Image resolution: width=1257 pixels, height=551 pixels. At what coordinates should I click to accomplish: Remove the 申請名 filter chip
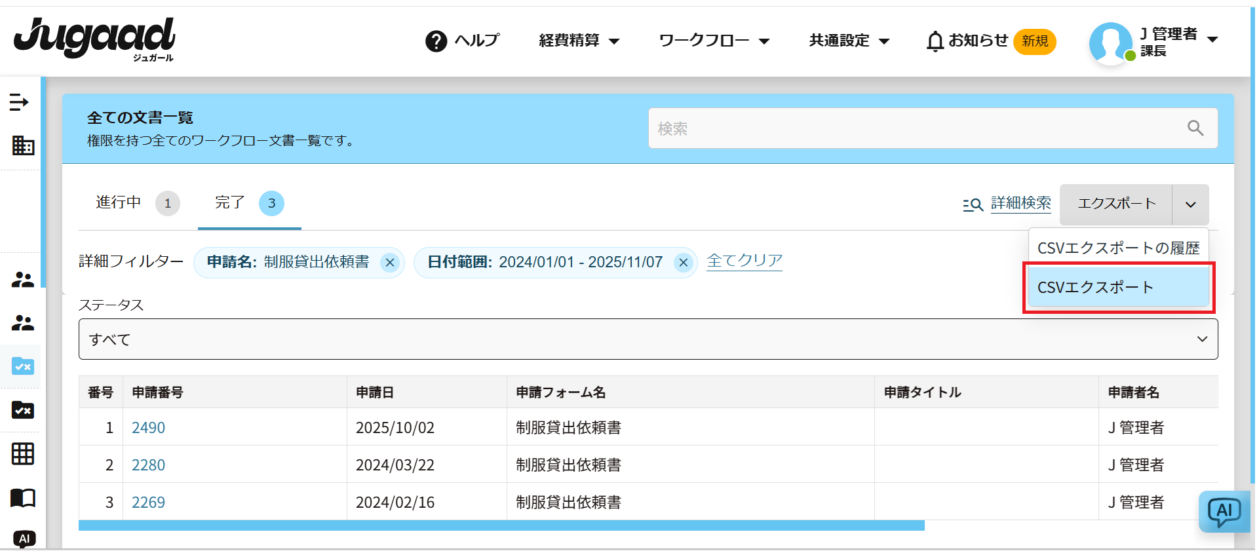(390, 263)
